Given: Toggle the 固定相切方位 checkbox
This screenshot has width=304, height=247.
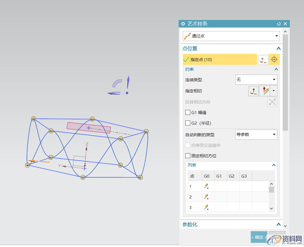Looking at the screenshot, I should point(188,155).
